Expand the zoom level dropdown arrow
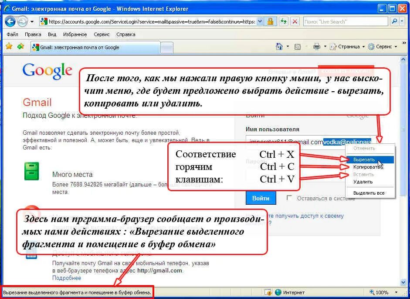Image resolution: width=410 pixels, height=299 pixels. (x=396, y=292)
